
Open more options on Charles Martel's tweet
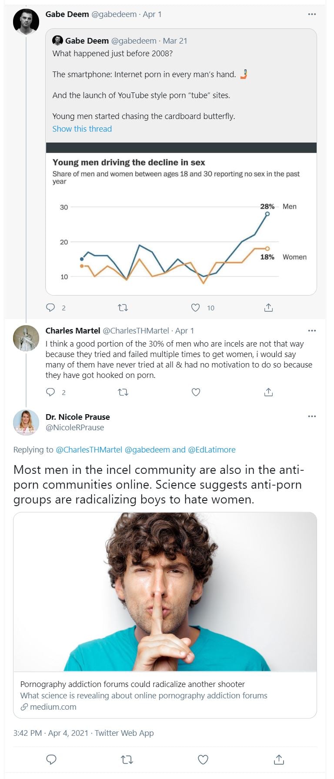click(x=312, y=330)
